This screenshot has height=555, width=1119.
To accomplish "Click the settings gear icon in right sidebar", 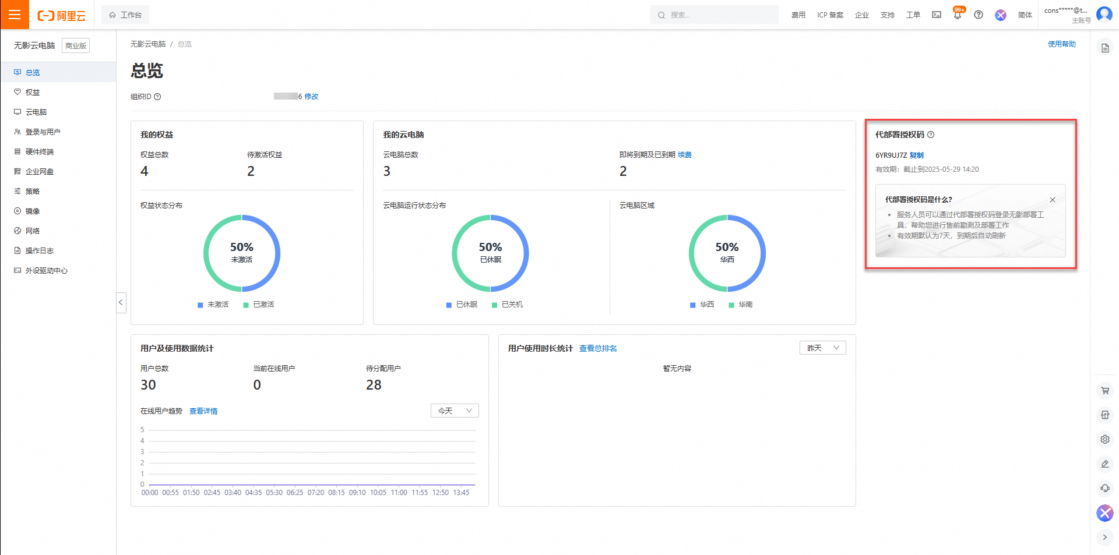I will coord(1105,440).
